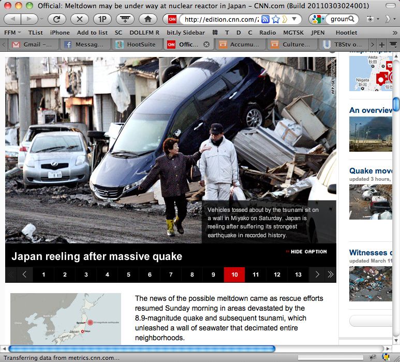This screenshot has height=362, width=400.
Task: Click the CNN site identity icon
Action: (x=172, y=19)
